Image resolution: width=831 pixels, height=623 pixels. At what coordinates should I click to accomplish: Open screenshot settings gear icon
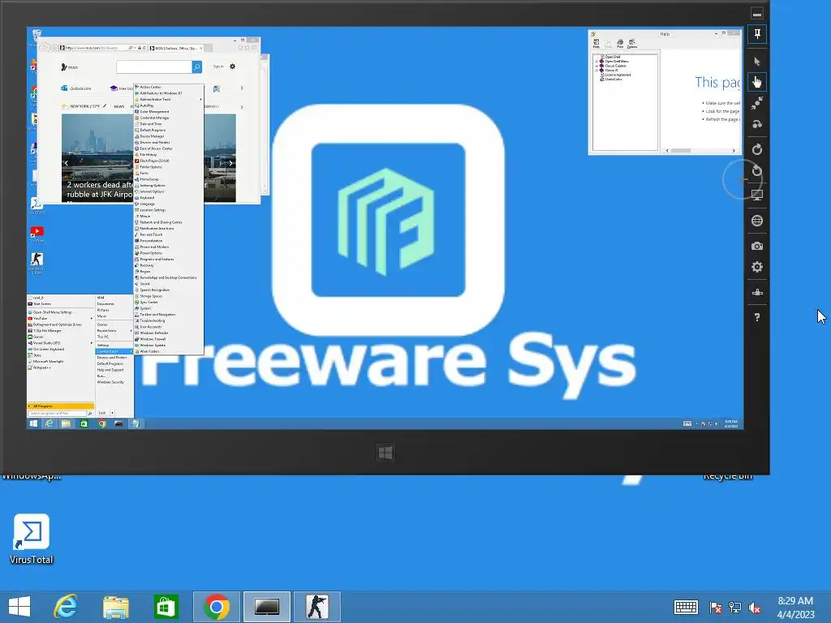tap(757, 266)
